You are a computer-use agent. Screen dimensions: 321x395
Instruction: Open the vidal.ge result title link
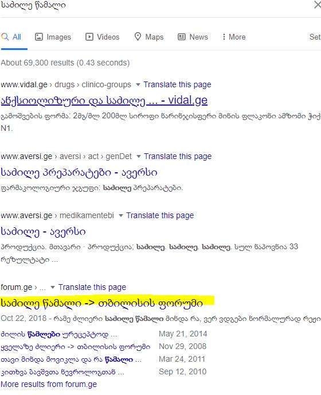(x=104, y=100)
